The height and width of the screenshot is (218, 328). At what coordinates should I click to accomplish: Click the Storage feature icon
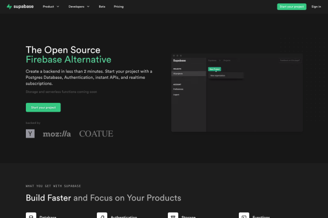pyautogui.click(x=173, y=215)
